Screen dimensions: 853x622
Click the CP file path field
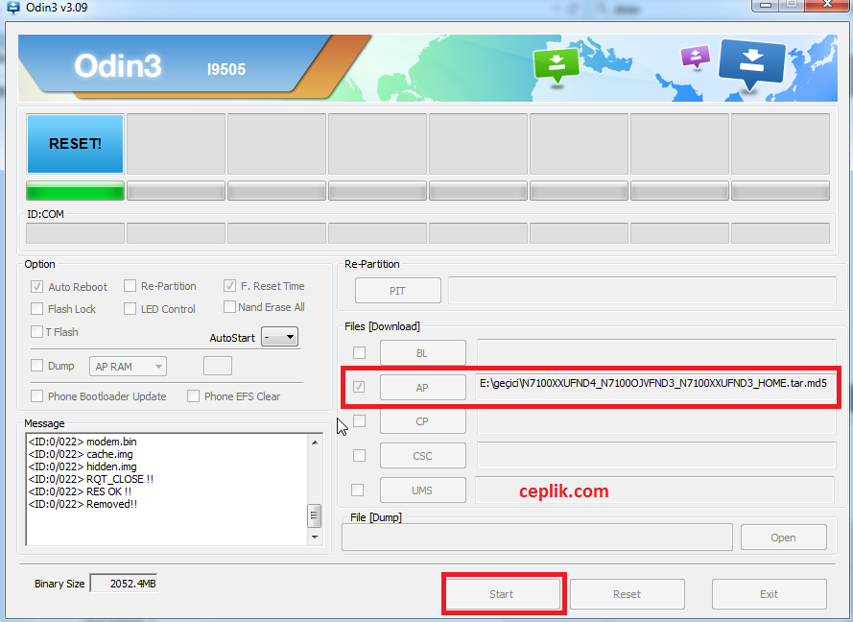656,420
